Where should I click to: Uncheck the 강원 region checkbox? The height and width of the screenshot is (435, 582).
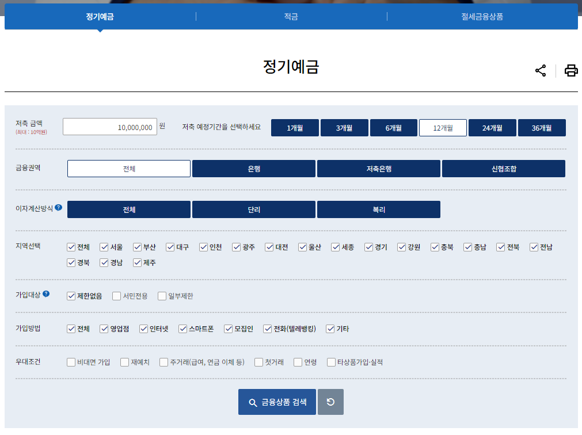coord(402,247)
